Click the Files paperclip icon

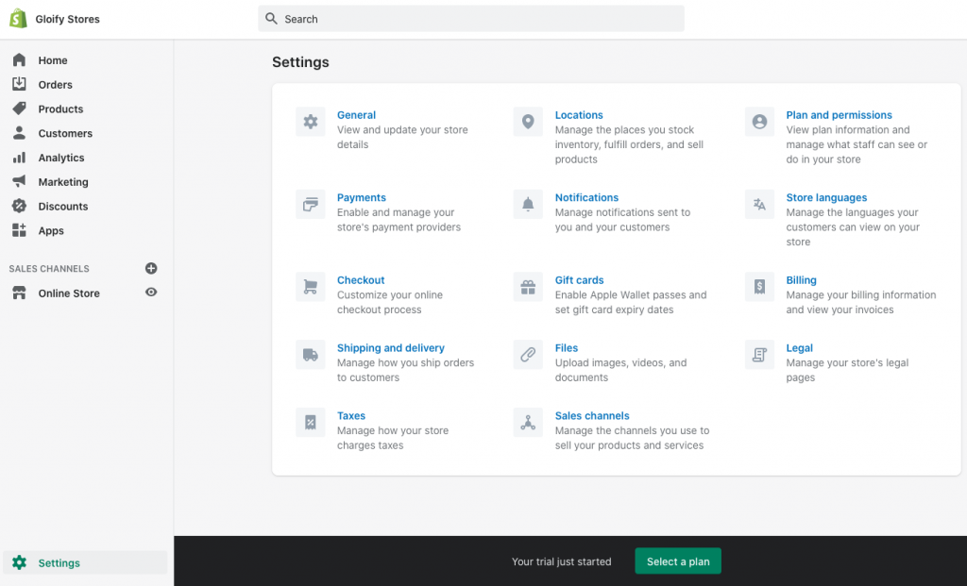coord(528,354)
